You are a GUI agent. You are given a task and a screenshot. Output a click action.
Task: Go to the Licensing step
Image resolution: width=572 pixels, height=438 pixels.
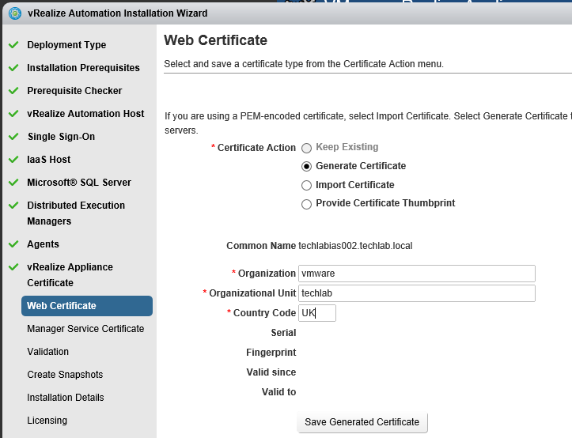click(47, 421)
